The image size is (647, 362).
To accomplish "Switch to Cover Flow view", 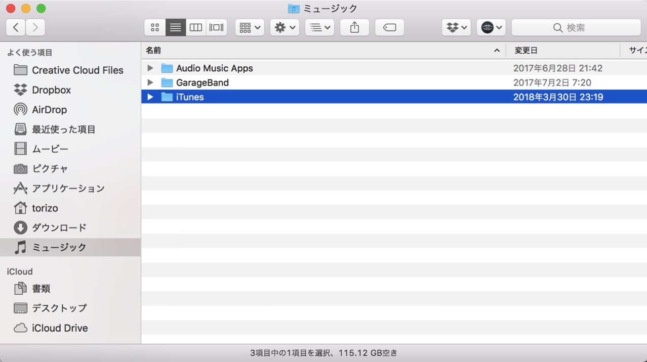I will tap(217, 27).
